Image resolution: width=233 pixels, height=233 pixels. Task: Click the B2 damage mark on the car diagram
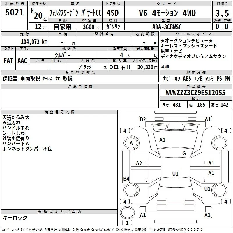[x=143, y=119]
